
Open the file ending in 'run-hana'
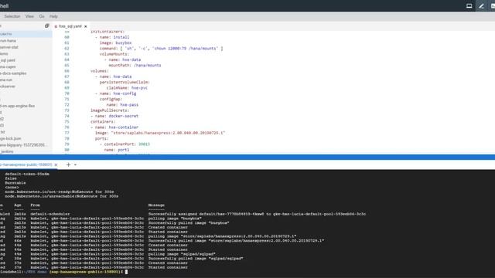coord(8,41)
